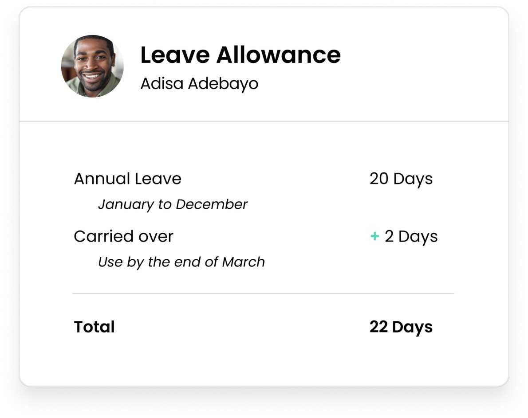The width and height of the screenshot is (528, 418).
Task: Click the word December in the subtitle
Action: coord(212,204)
